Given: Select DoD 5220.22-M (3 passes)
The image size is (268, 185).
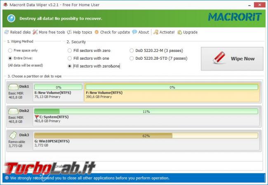Looking at the screenshot, I should 156,51.
